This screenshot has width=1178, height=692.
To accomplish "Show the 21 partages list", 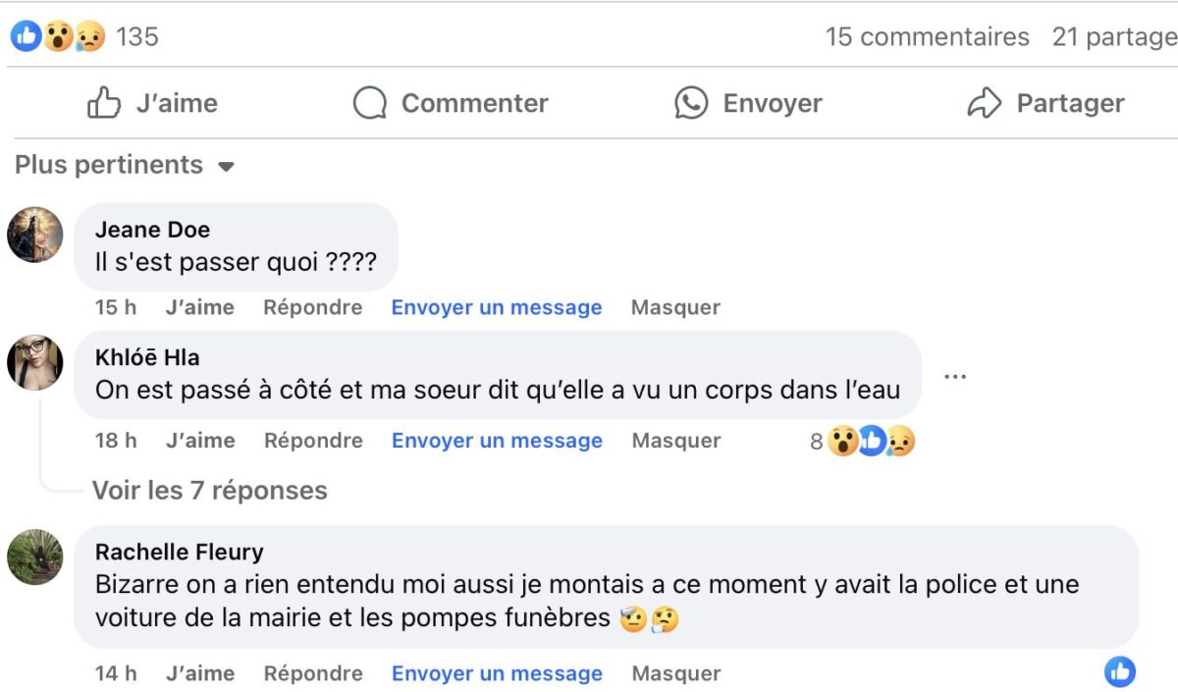I will tap(1114, 37).
